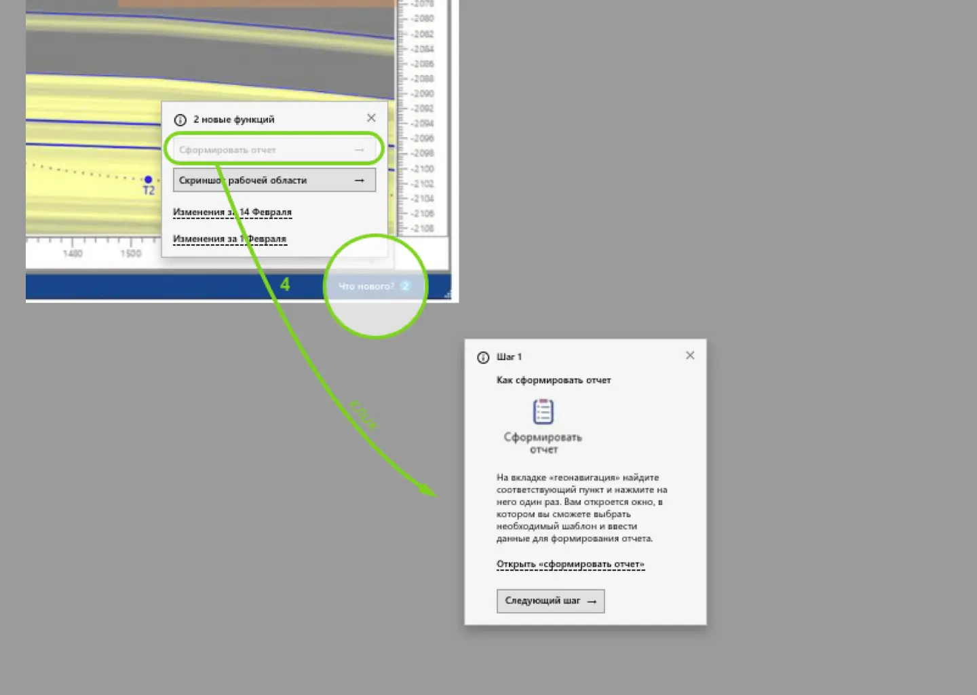Click the arrow on the popup's 'Сформировать отчет' button

point(360,150)
